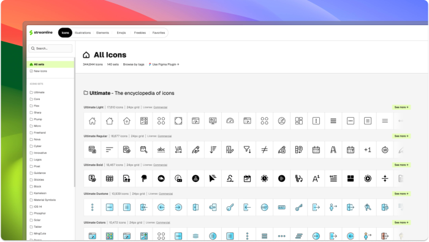Select the play circle icon in Ultimate Bold
The width and height of the screenshot is (429, 242).
coord(368,178)
